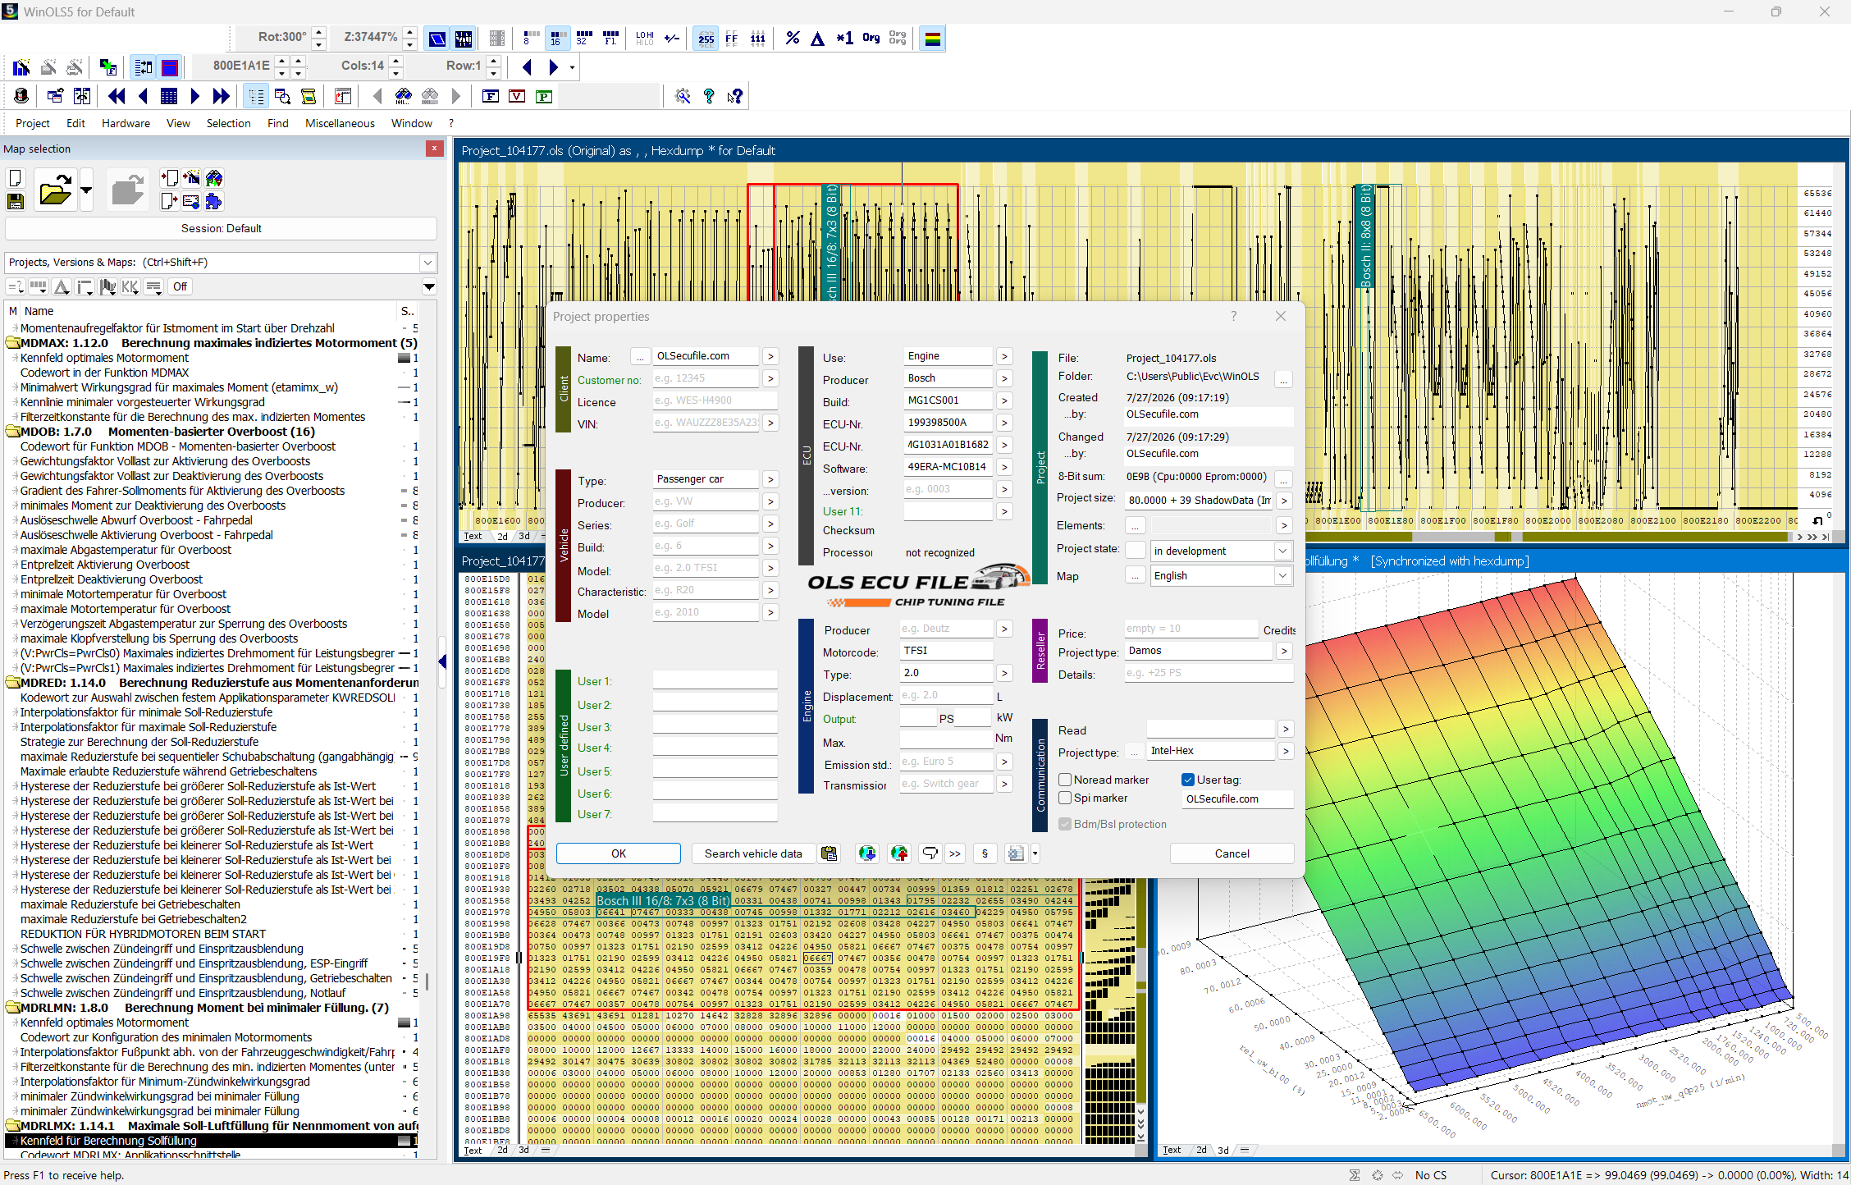Click the >> button in the dialog
The image size is (1851, 1185).
[x=955, y=853]
